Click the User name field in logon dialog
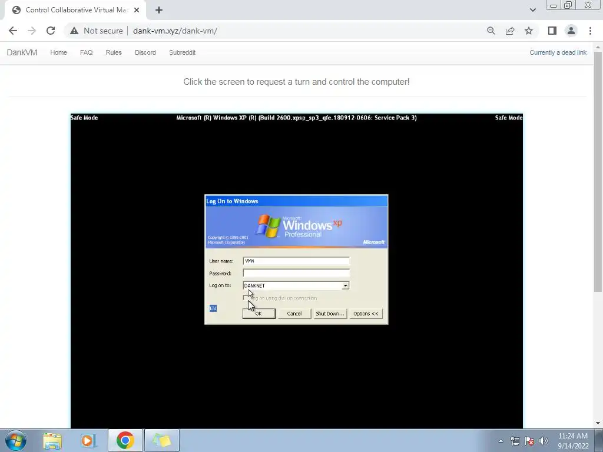The image size is (603, 452). pos(296,261)
